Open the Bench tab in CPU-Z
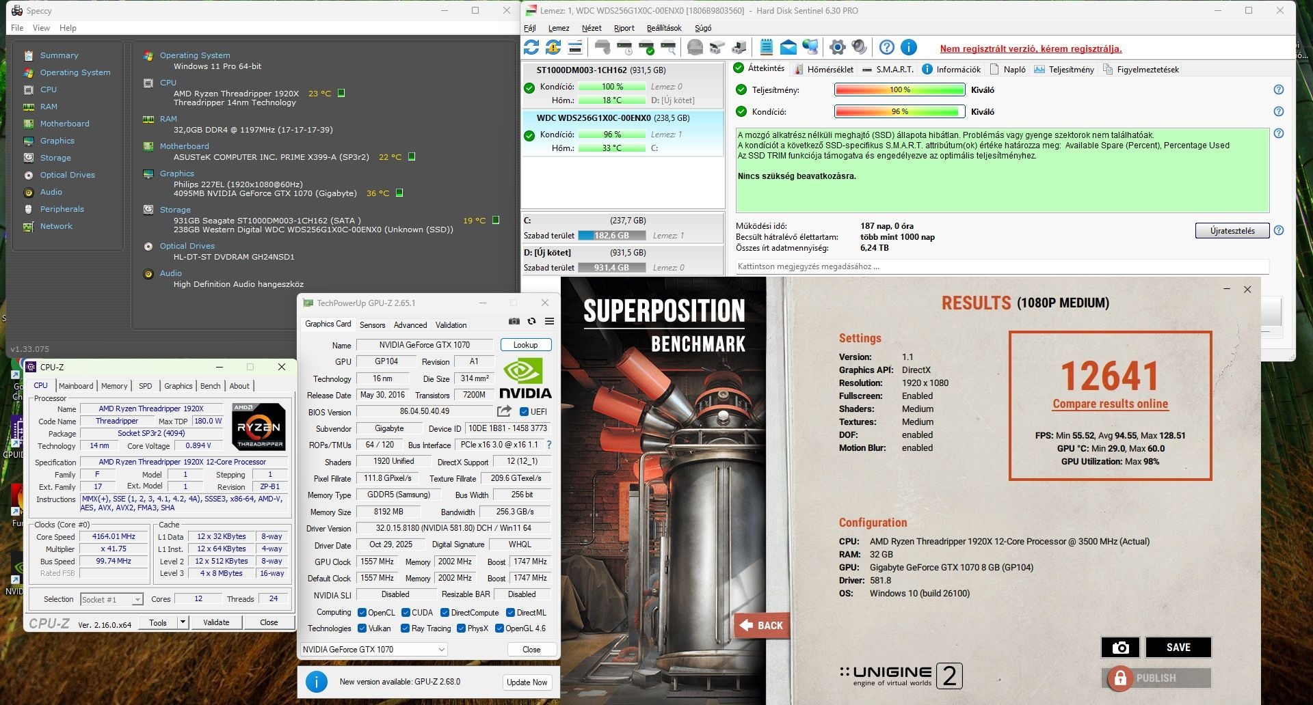This screenshot has height=705, width=1313. click(211, 386)
